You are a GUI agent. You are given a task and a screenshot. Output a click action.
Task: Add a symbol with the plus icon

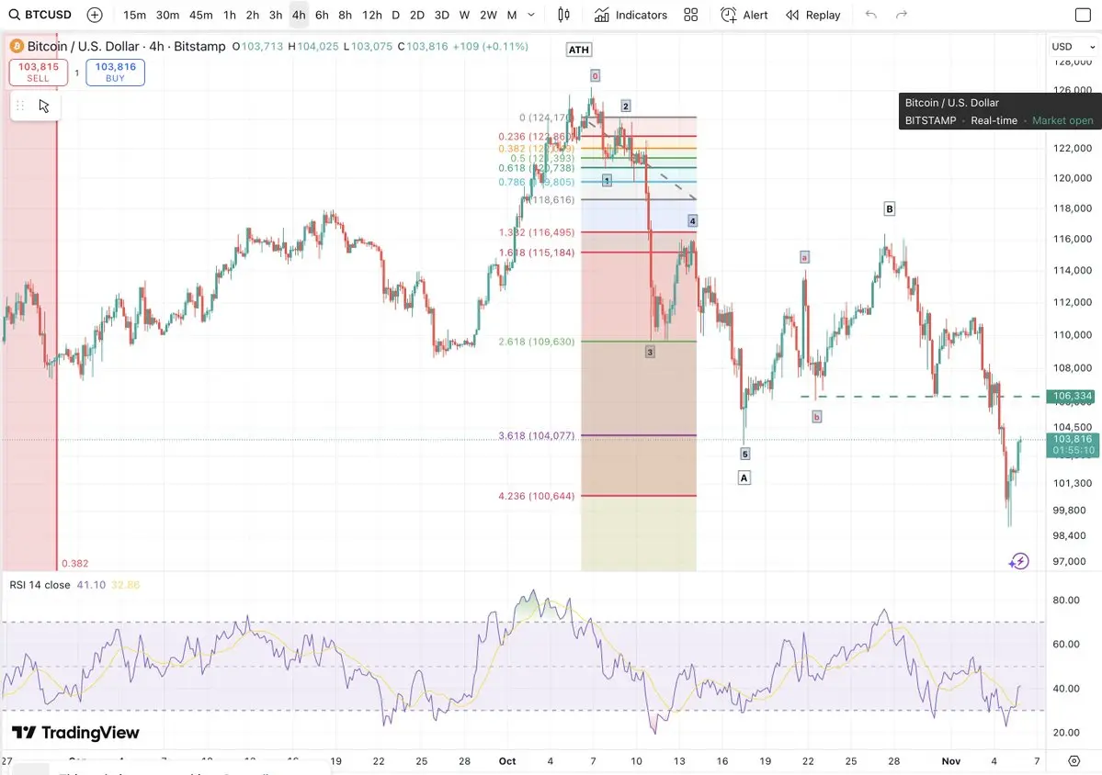[94, 15]
